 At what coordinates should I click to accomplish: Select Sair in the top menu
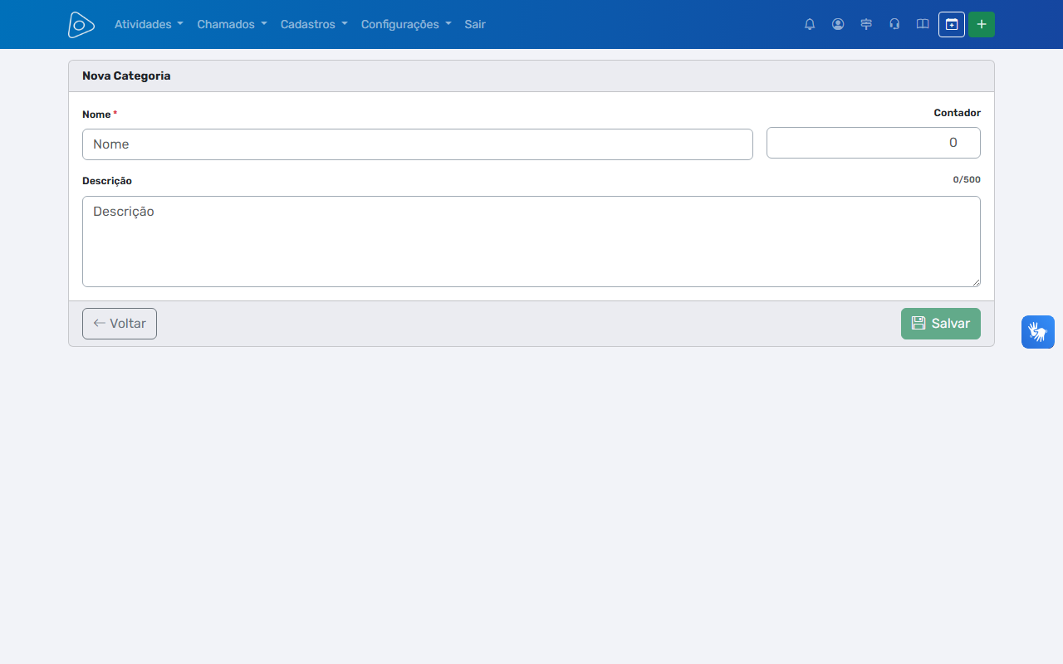click(475, 24)
